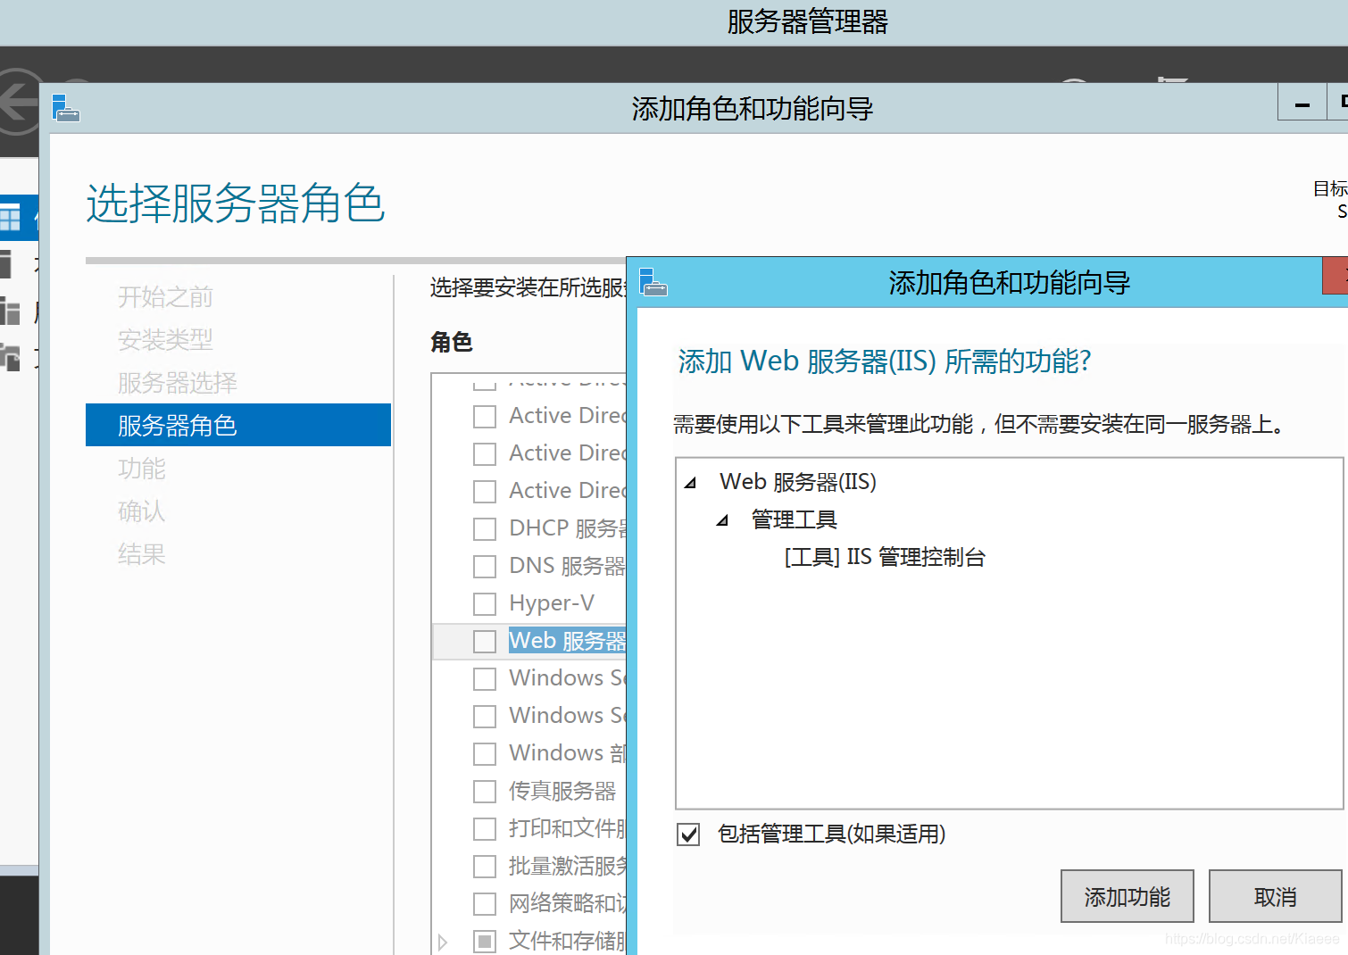Screen dimensions: 1348x955
Task: Select the DHCP 服务器 role label
Action: point(568,528)
